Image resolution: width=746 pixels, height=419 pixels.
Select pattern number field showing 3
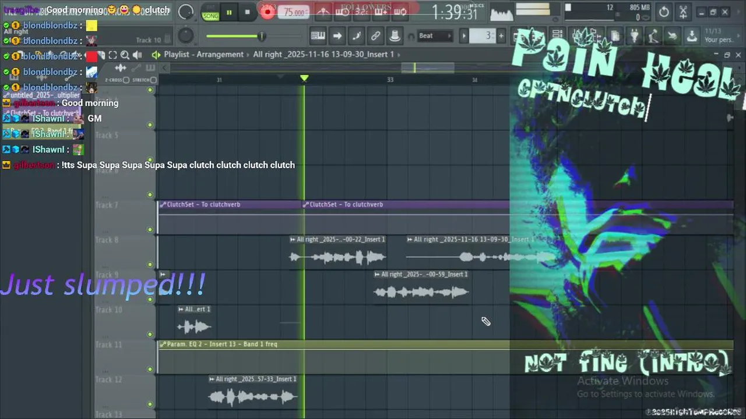[483, 36]
